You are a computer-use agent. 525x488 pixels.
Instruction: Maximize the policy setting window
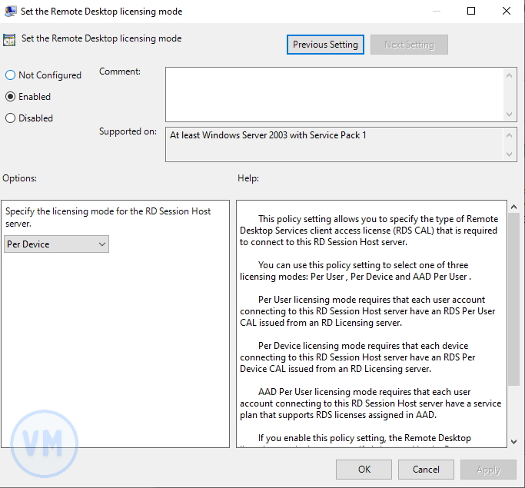tap(471, 12)
